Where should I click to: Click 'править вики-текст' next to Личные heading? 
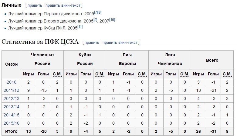click(x=63, y=5)
